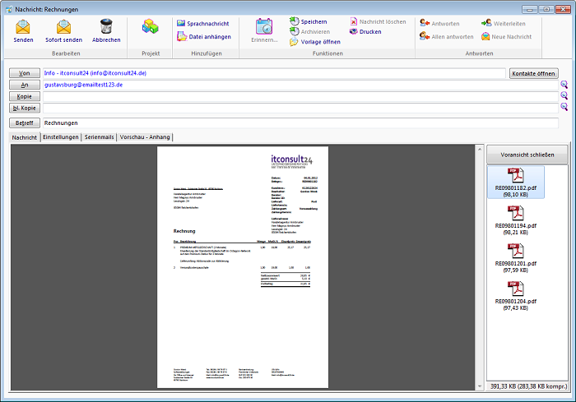Click Allen antworten
The image size is (576, 402).
(x=446, y=37)
